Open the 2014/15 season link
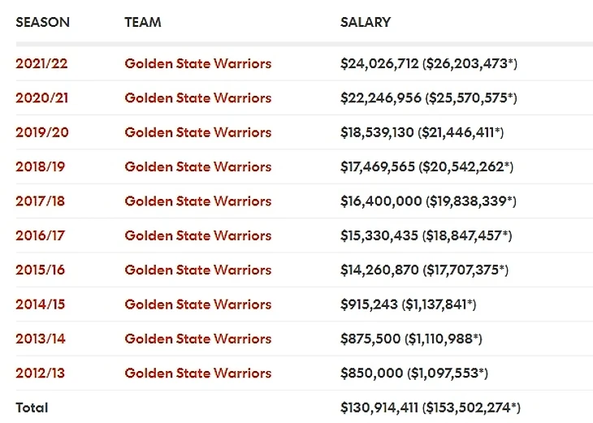The image size is (593, 423). coord(41,304)
